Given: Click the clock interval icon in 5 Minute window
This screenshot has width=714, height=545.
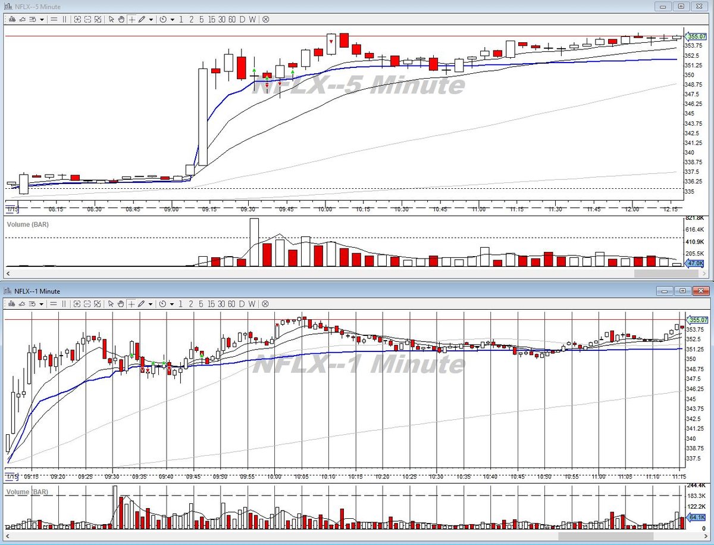Looking at the screenshot, I should (x=162, y=19).
